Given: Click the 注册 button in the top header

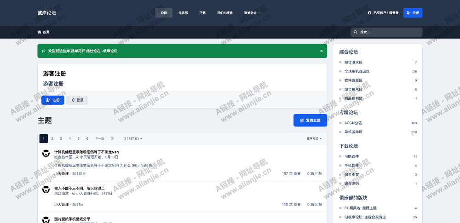Looking at the screenshot, I should [x=413, y=13].
